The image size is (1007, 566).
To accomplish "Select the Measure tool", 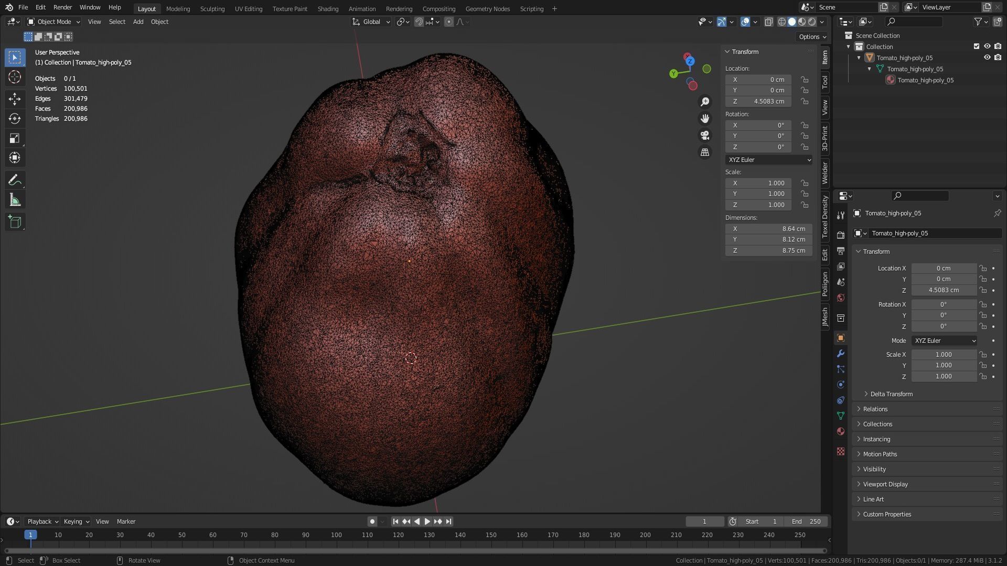I will point(15,200).
